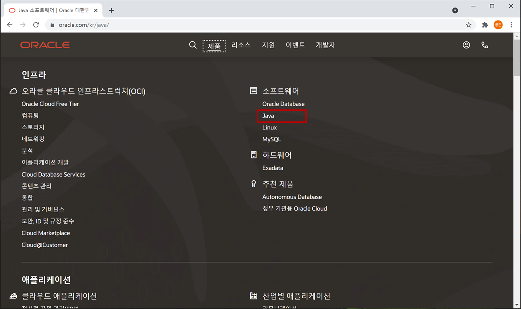Open the 이벤트 menu
This screenshot has height=309, width=521.
(295, 45)
